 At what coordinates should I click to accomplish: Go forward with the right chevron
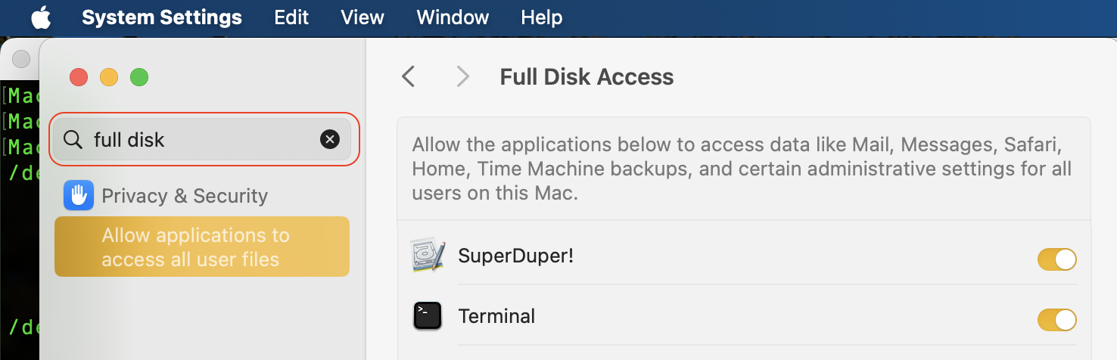coord(463,76)
